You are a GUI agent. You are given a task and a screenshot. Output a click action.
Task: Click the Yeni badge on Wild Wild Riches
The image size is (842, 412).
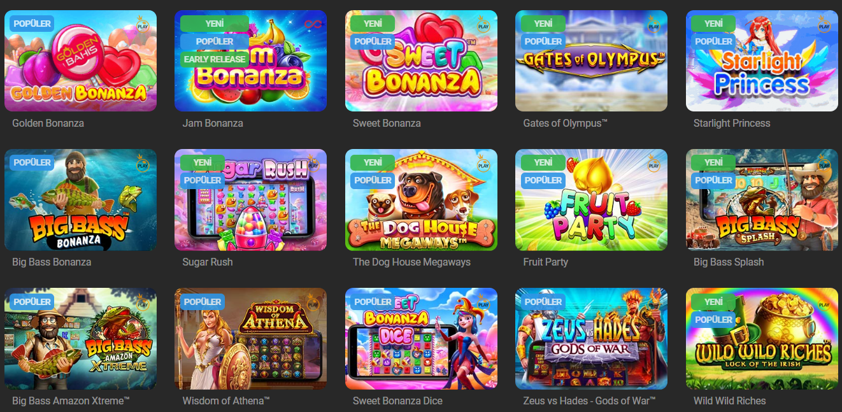click(x=713, y=302)
